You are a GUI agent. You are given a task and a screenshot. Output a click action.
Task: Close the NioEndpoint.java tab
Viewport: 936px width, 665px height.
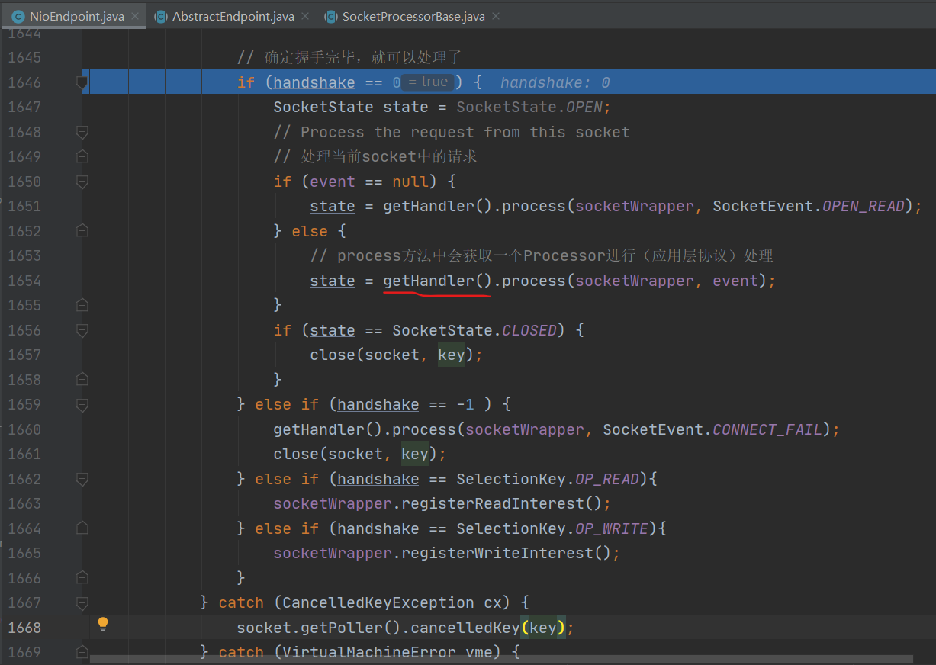coord(135,16)
